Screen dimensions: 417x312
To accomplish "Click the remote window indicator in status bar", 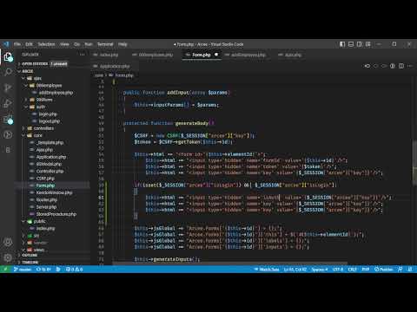I will (5, 270).
